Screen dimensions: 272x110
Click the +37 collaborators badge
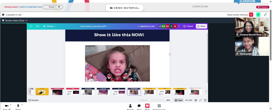[x=160, y=26]
